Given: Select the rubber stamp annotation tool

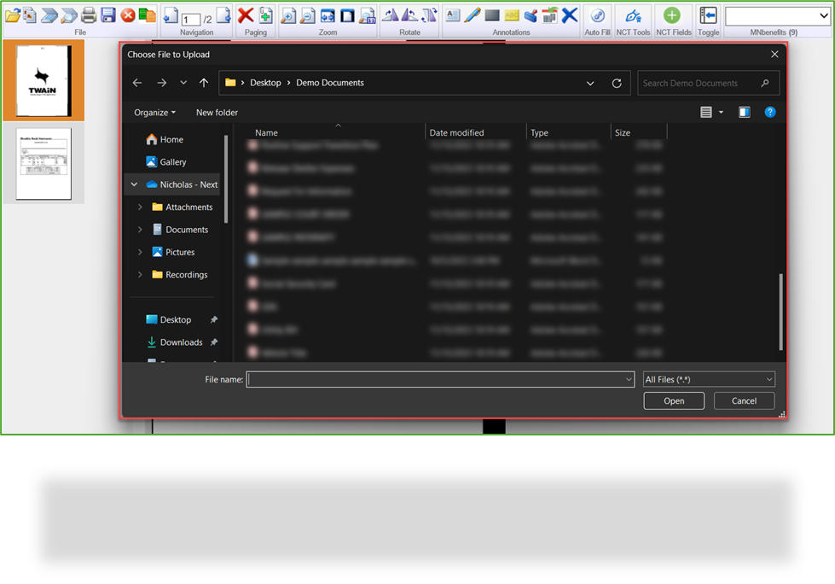Looking at the screenshot, I should click(531, 15).
